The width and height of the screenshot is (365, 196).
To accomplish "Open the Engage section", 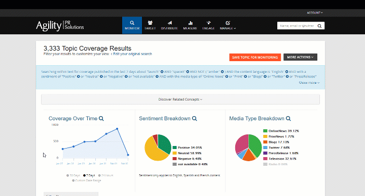I will (208, 25).
